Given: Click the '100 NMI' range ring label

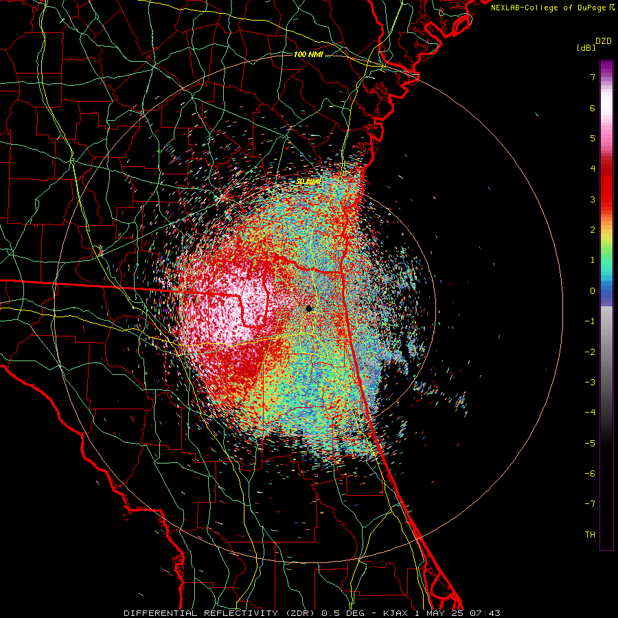Looking at the screenshot, I should click(308, 54).
